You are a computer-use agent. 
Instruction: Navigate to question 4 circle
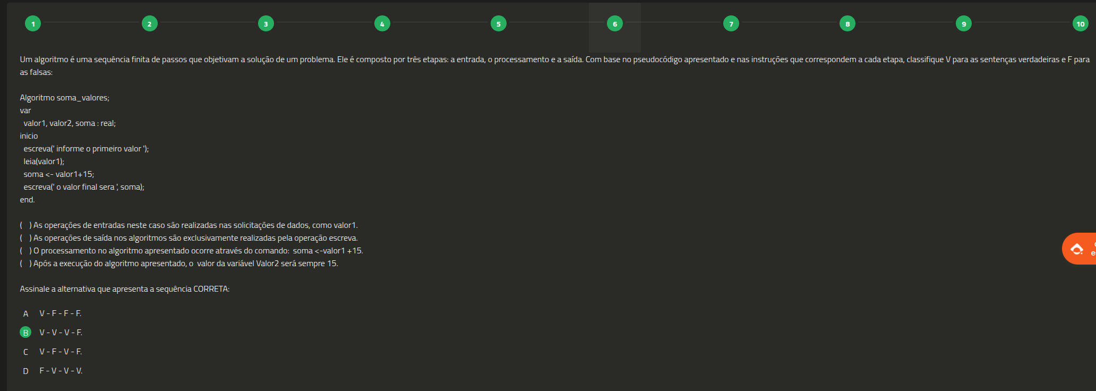(382, 23)
